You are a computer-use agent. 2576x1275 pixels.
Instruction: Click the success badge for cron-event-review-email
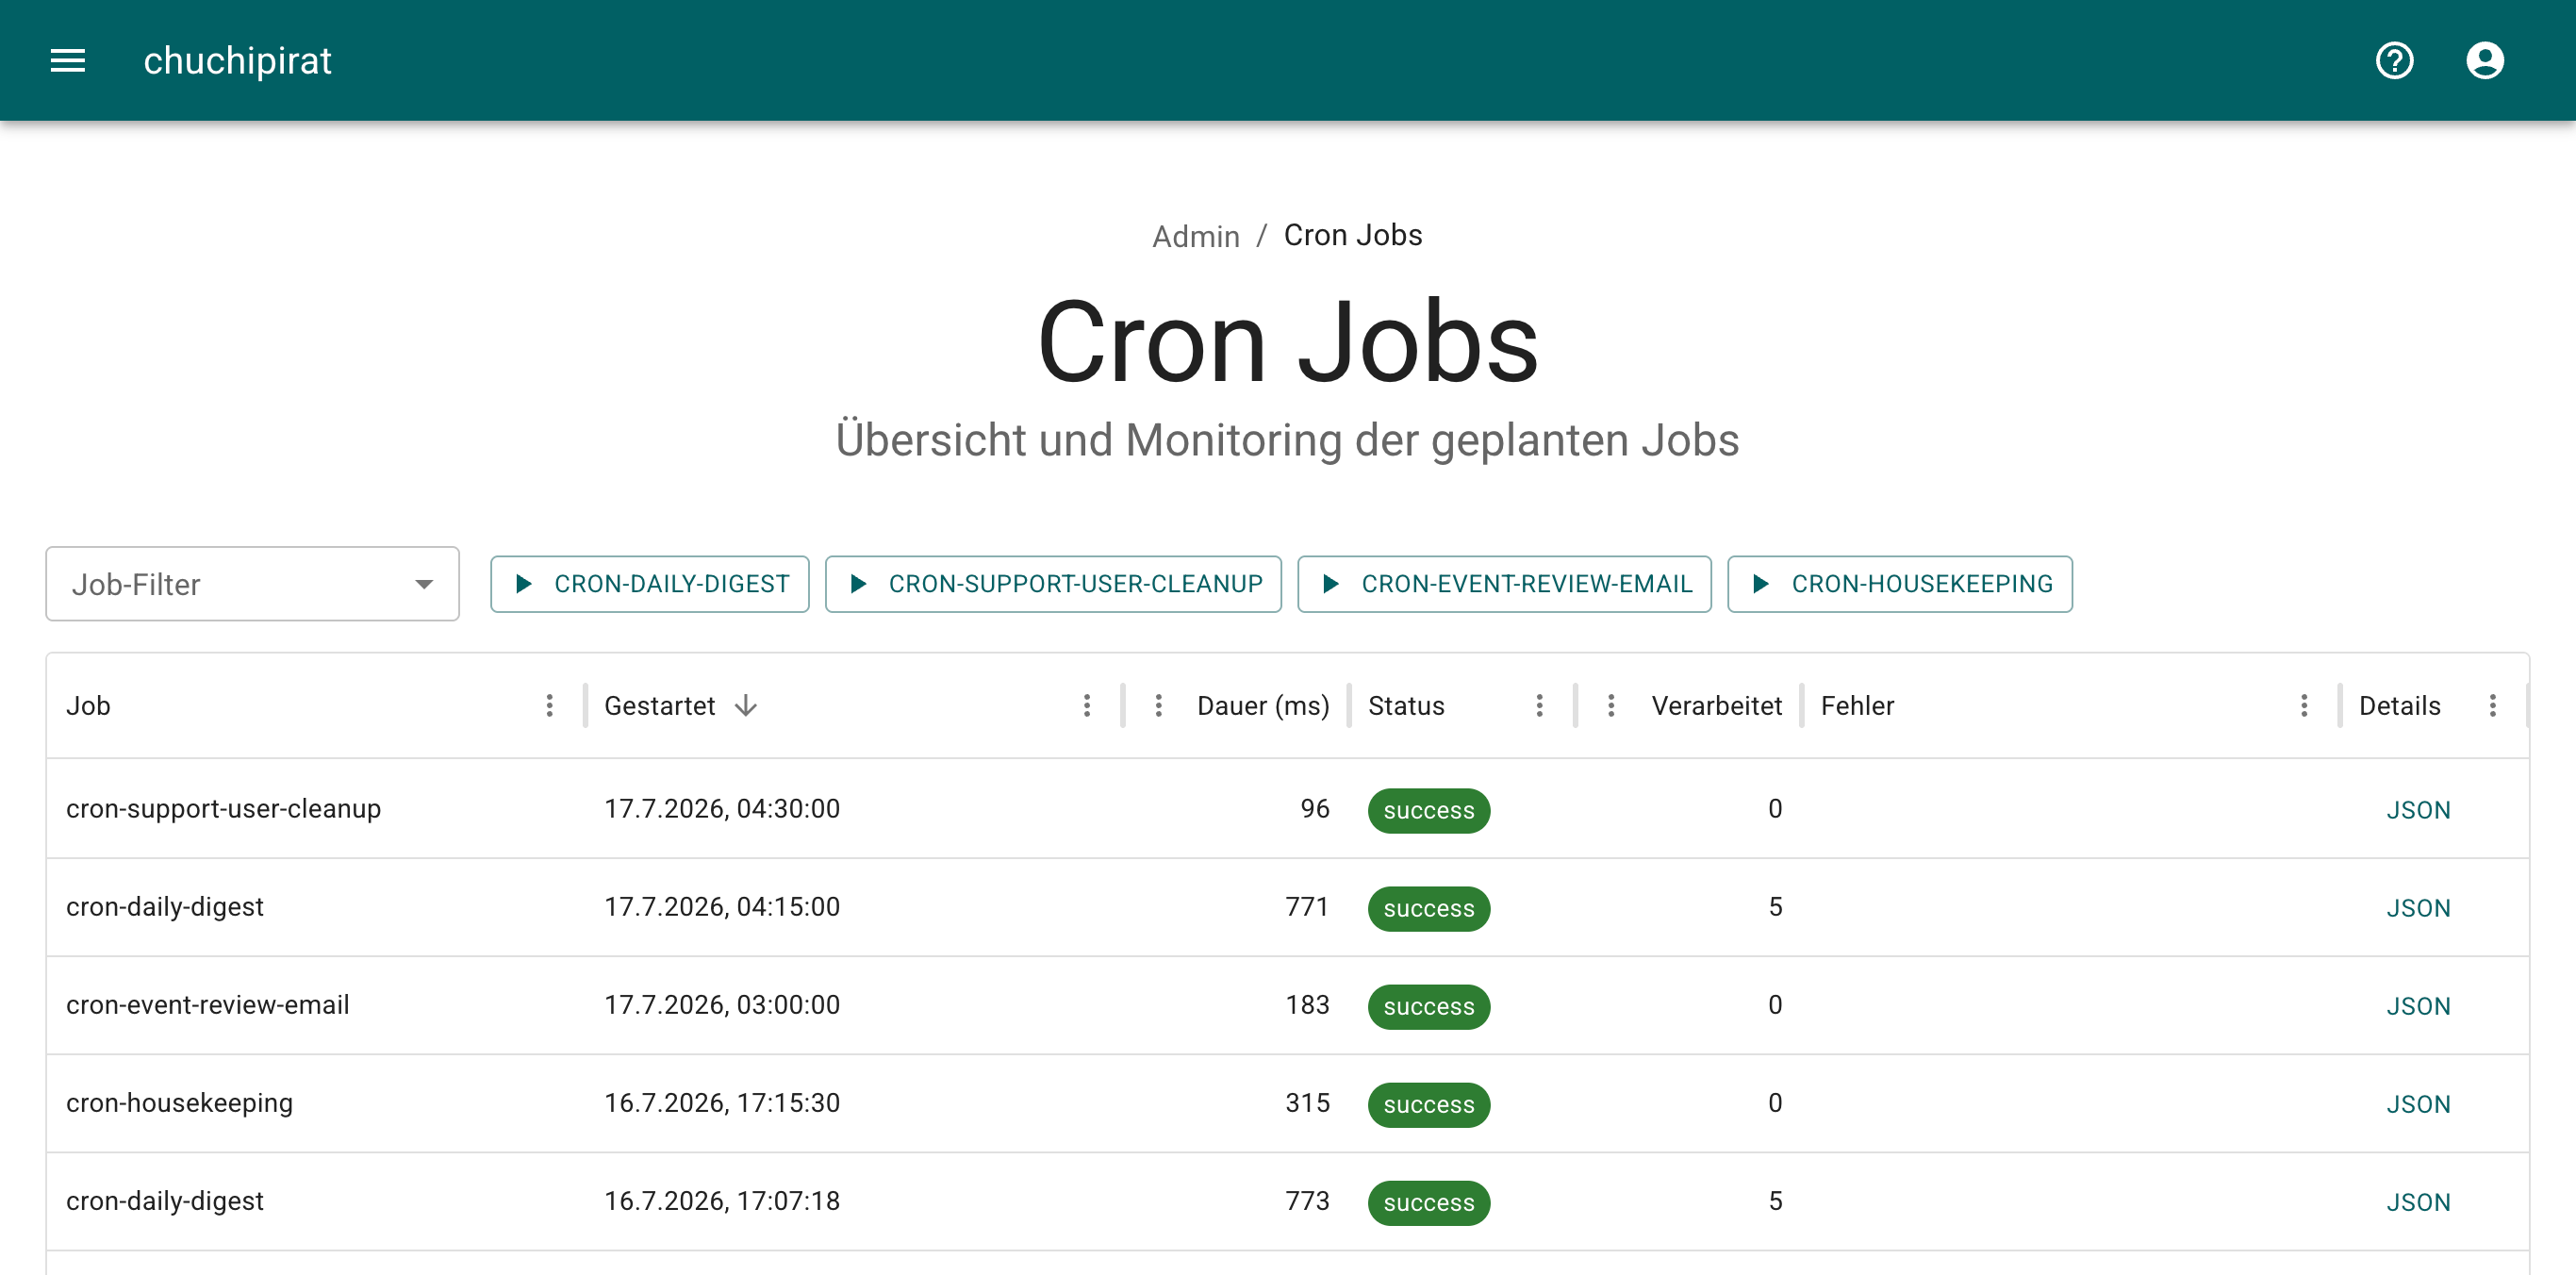pos(1429,1006)
